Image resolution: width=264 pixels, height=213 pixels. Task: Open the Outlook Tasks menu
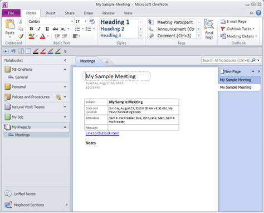[x=237, y=29]
